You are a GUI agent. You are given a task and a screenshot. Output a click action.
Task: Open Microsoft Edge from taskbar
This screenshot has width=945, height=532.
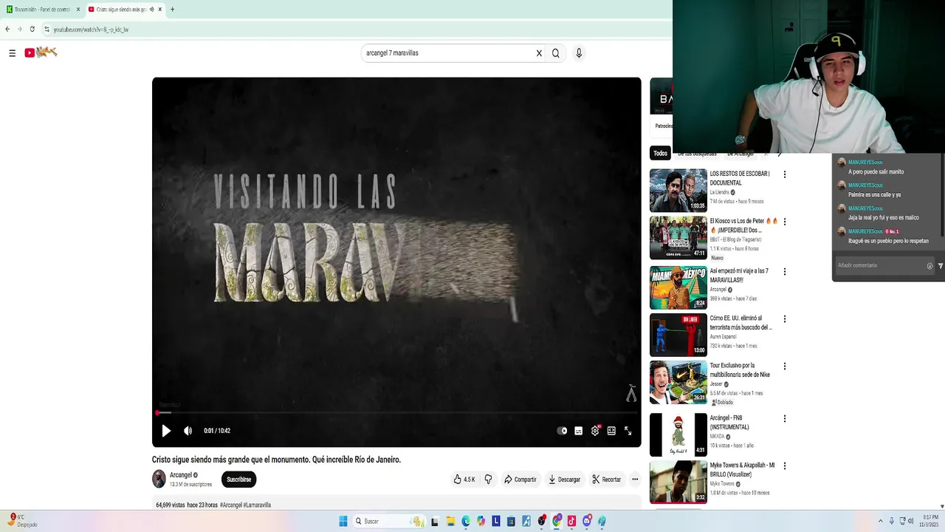click(x=466, y=521)
